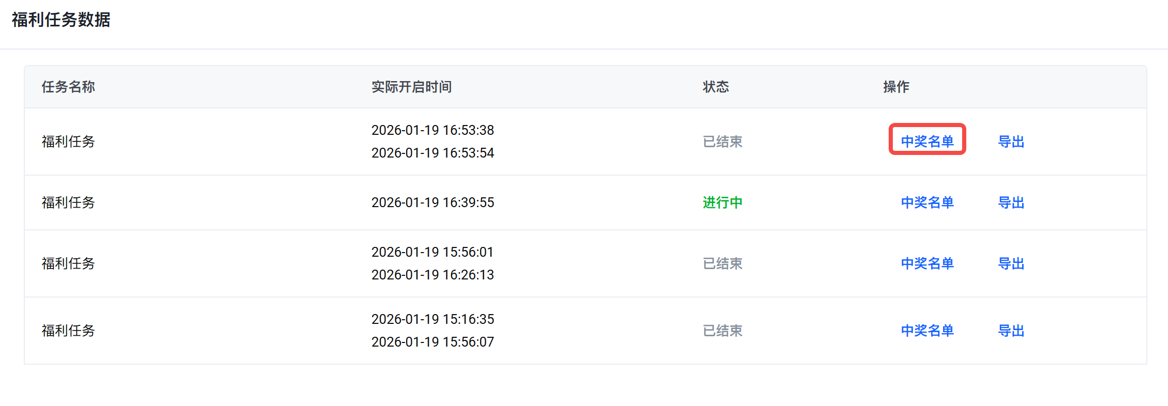Click end time 2026-01-19 16:26:13

pyautogui.click(x=432, y=274)
